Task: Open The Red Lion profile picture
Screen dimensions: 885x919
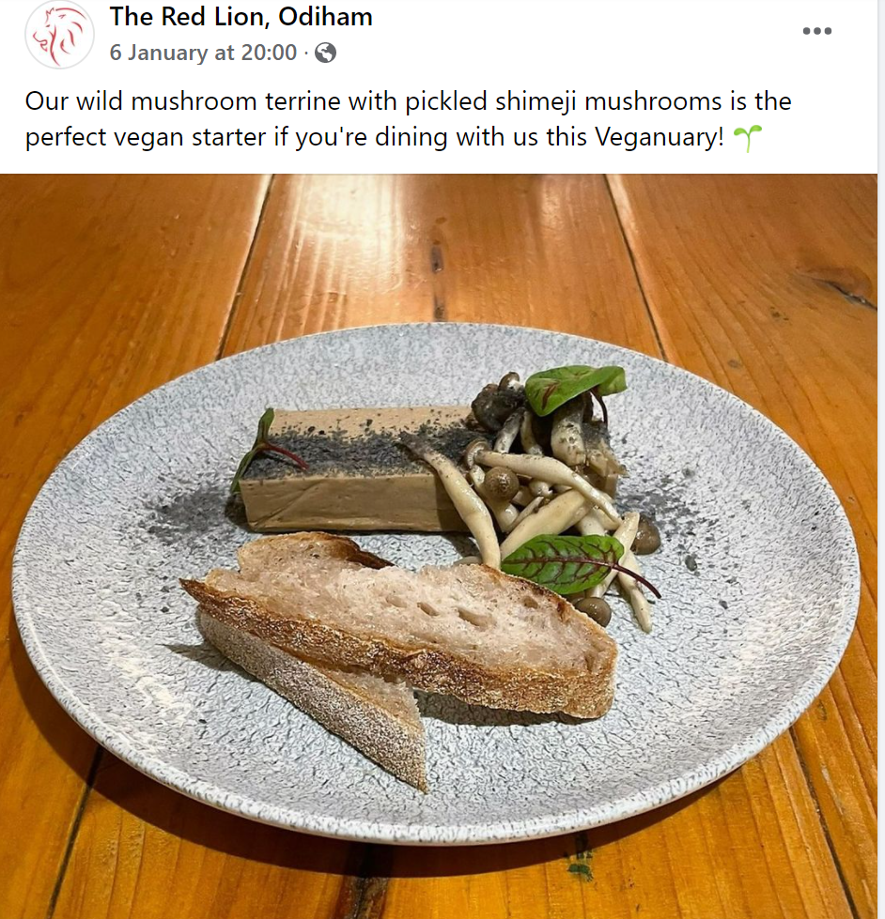Action: pyautogui.click(x=59, y=34)
